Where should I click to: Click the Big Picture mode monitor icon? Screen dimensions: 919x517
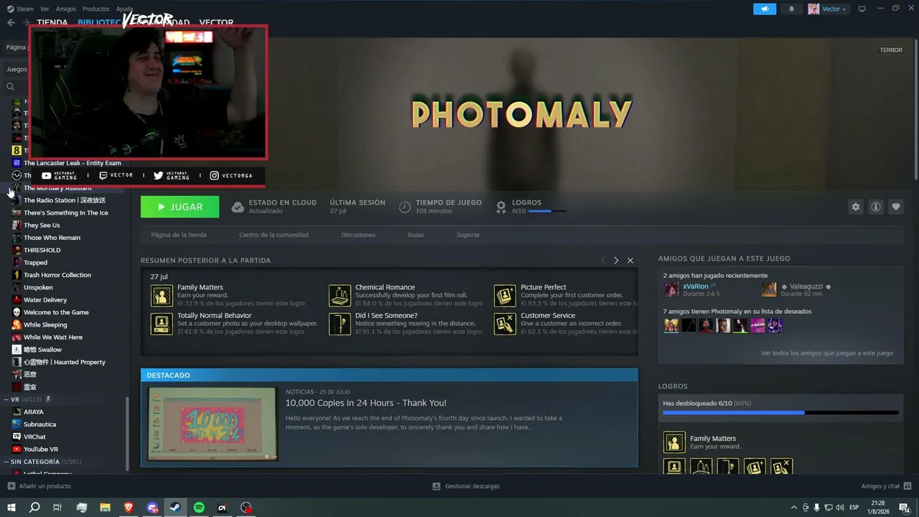pyautogui.click(x=862, y=9)
